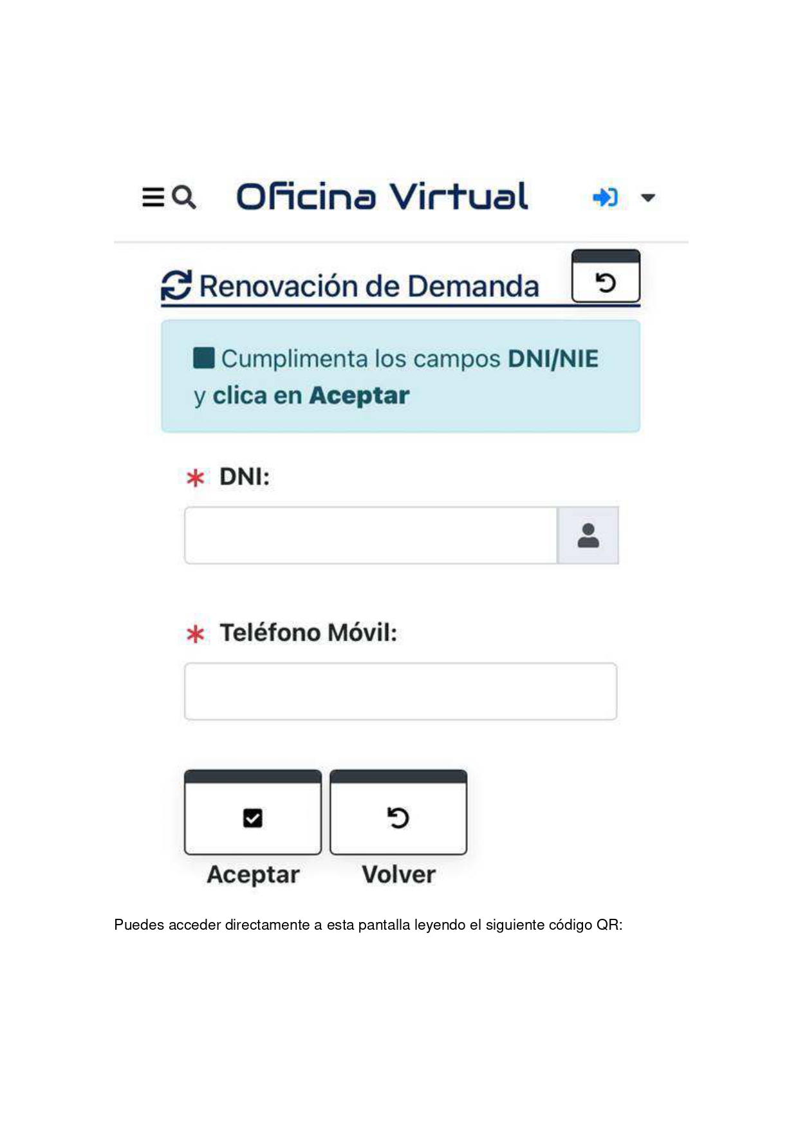Click the DNI field label
798x1130 pixels.
(x=245, y=477)
